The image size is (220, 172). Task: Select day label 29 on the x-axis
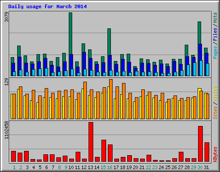[193, 167]
